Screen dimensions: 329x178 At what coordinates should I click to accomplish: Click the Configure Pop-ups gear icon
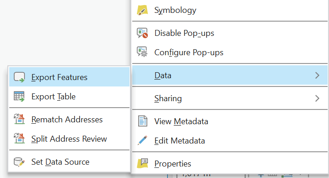tap(142, 52)
